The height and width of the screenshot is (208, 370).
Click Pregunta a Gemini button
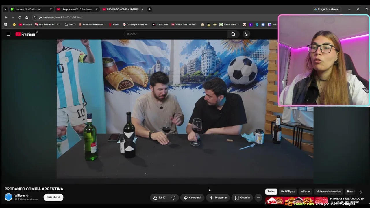327,9
